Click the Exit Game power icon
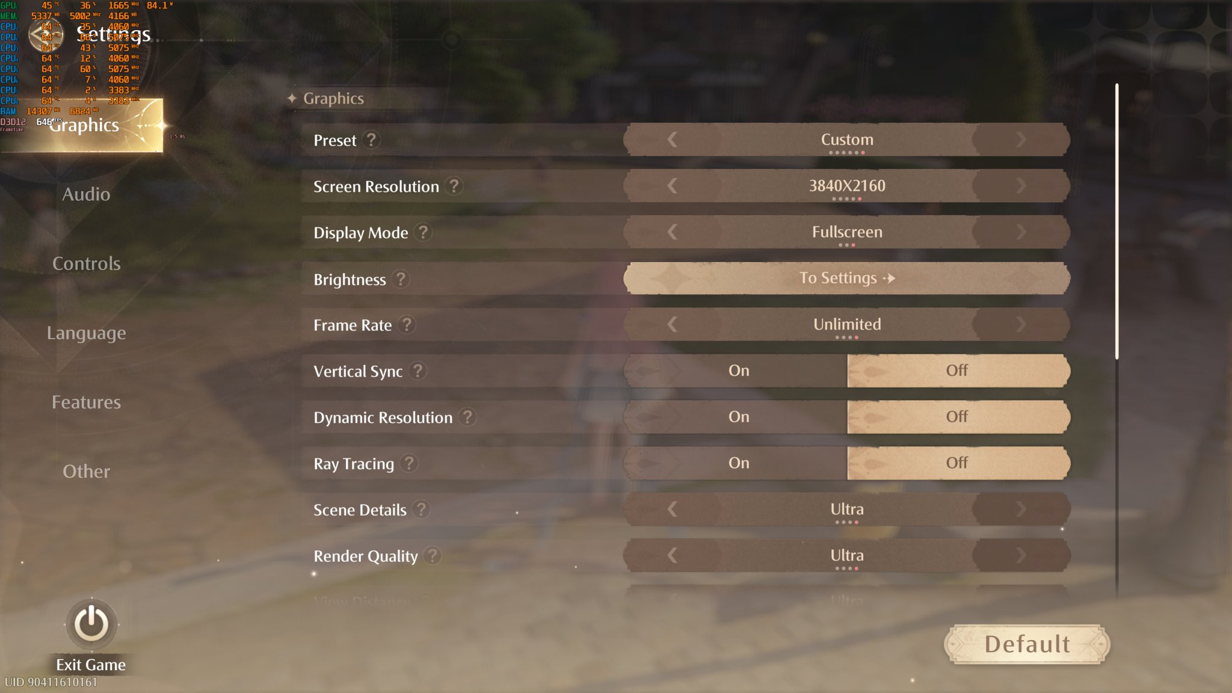 pyautogui.click(x=90, y=624)
